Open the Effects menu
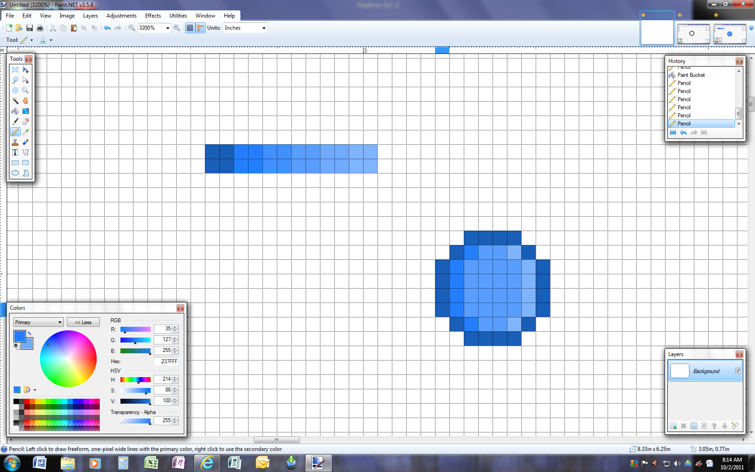 click(x=153, y=16)
